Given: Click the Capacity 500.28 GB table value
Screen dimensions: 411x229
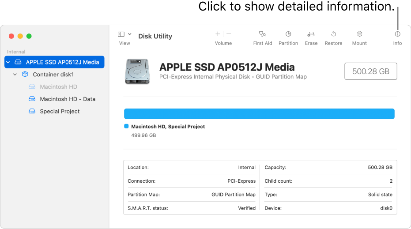Looking at the screenshot, I should click(x=380, y=167).
